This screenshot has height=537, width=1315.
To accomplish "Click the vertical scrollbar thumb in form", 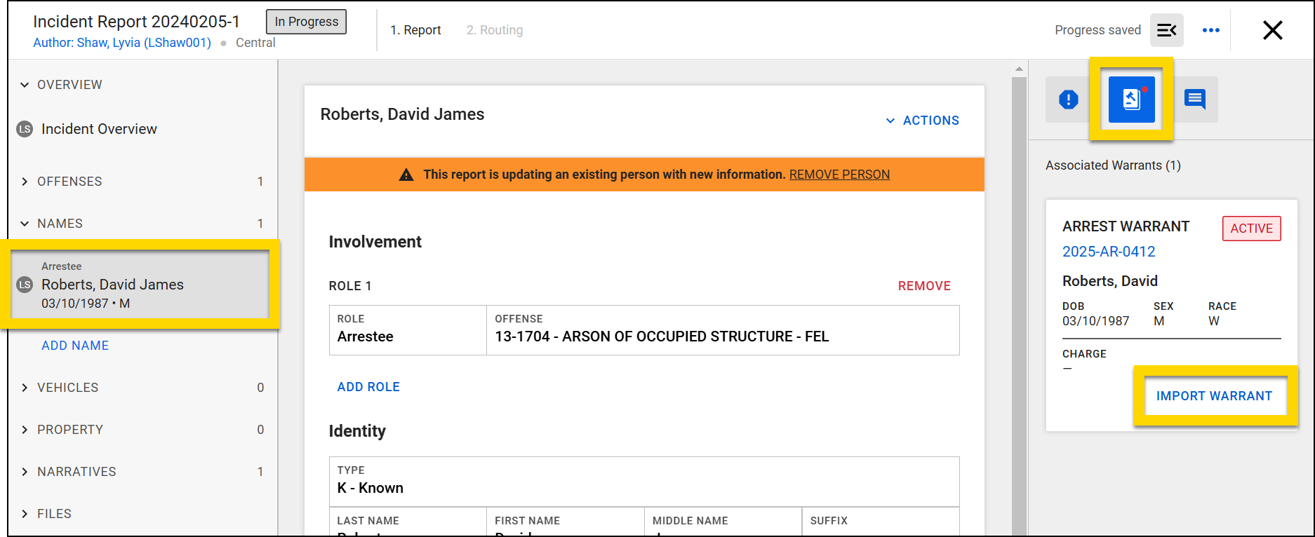I will tap(1020, 306).
